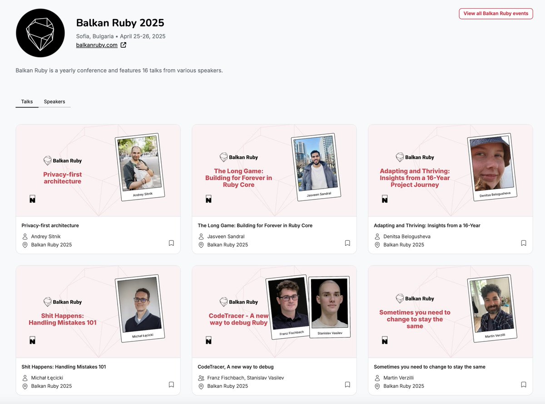Screen dimensions: 545x404
Task: Click View all Balkan Ruby events button
Action: 496,14
